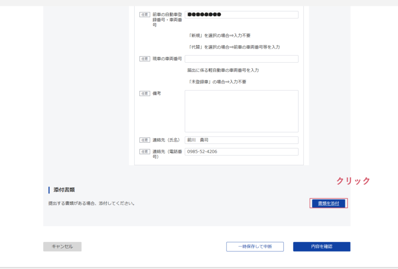Image resolution: width=398 pixels, height=269 pixels.
Task: Click the 提出する書類がある場合 instruction text
Action: (91, 203)
